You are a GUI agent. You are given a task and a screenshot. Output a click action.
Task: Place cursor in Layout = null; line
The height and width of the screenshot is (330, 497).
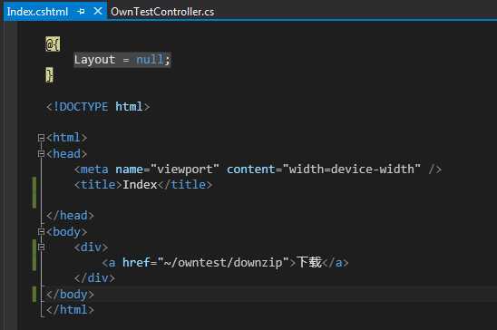coord(122,60)
